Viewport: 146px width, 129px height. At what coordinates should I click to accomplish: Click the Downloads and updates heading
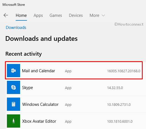click(x=41, y=39)
